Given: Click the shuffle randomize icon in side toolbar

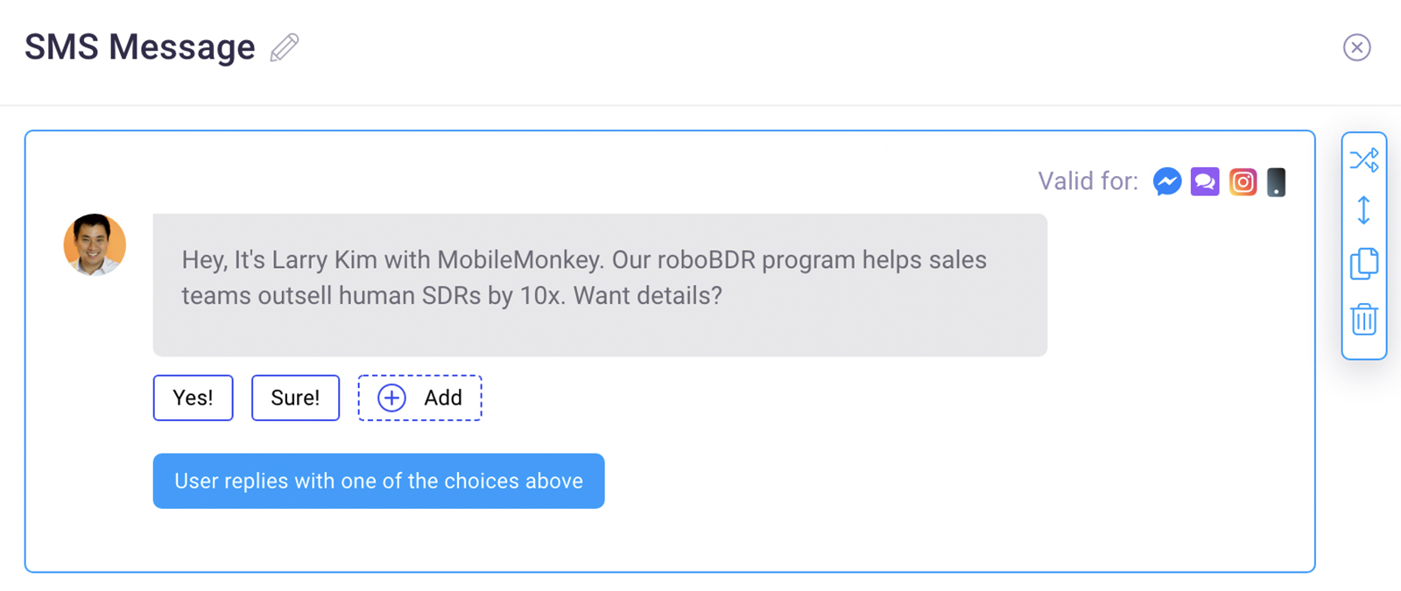Looking at the screenshot, I should point(1363,160).
